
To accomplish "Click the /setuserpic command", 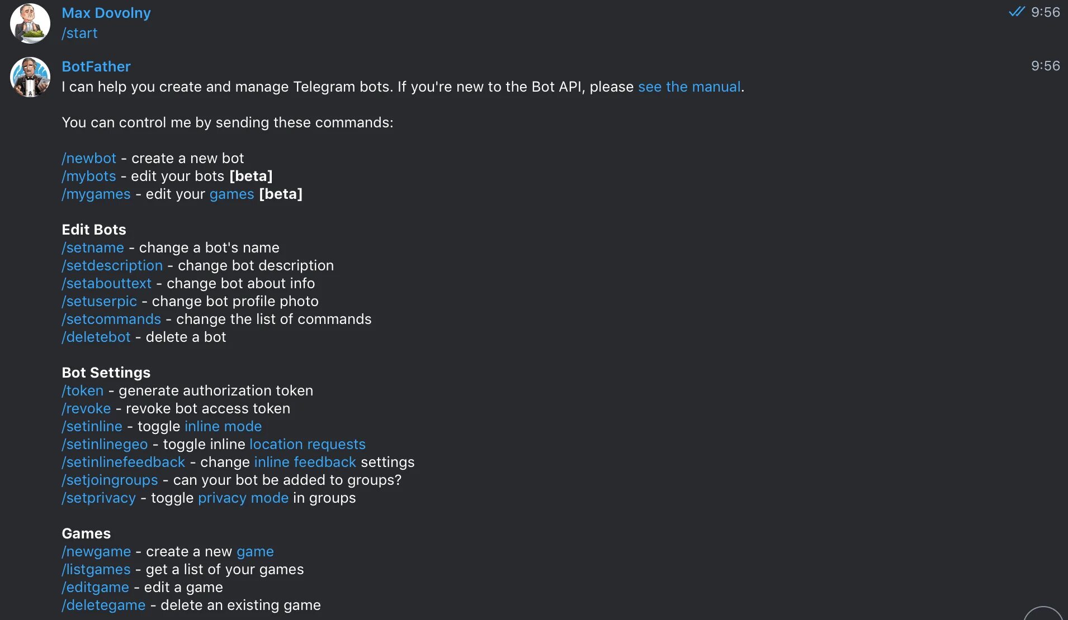I will coord(99,301).
